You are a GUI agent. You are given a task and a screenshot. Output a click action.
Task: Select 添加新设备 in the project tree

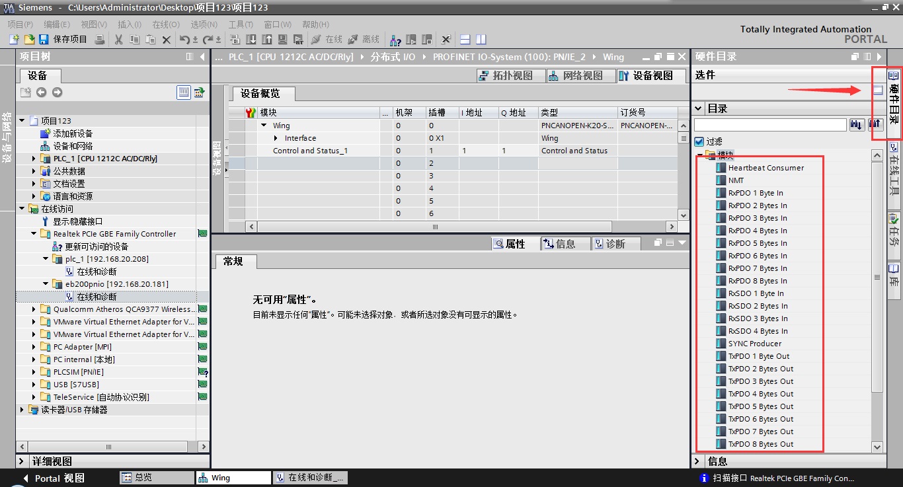click(x=73, y=133)
